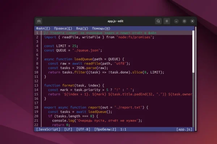Click line number 12 in the gutter
This screenshot has height=144, width=217.
point(36,81)
